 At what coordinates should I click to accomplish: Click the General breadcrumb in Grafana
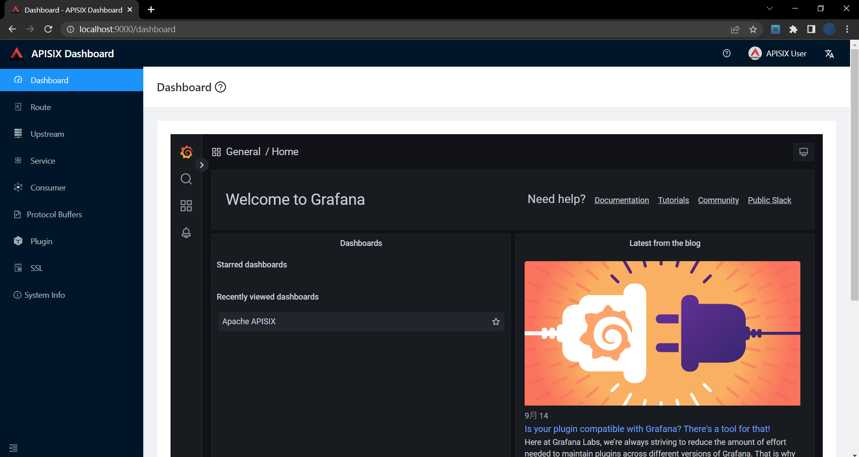pyautogui.click(x=243, y=152)
